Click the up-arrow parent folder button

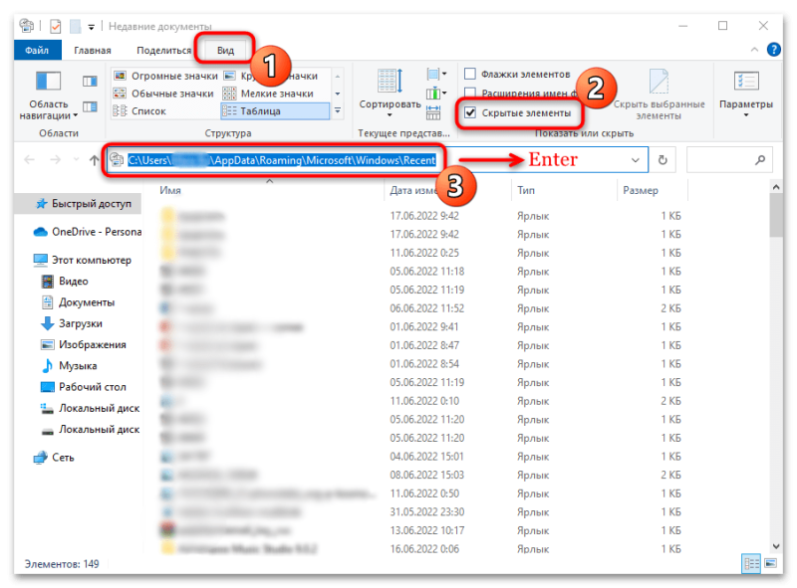pyautogui.click(x=94, y=160)
